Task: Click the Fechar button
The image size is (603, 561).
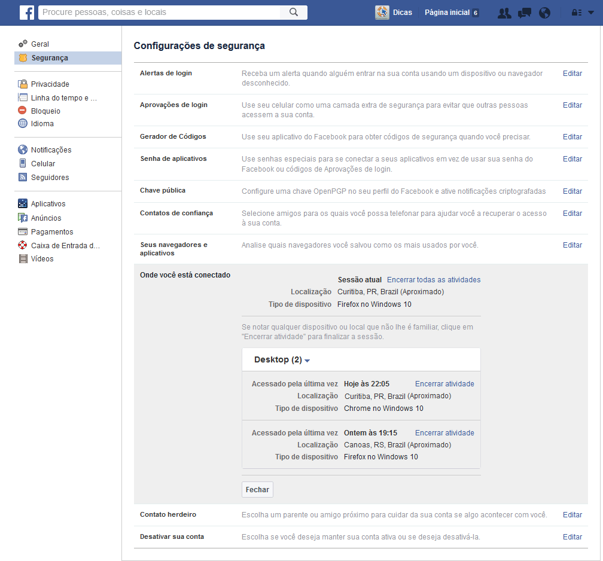Action: 257,489
